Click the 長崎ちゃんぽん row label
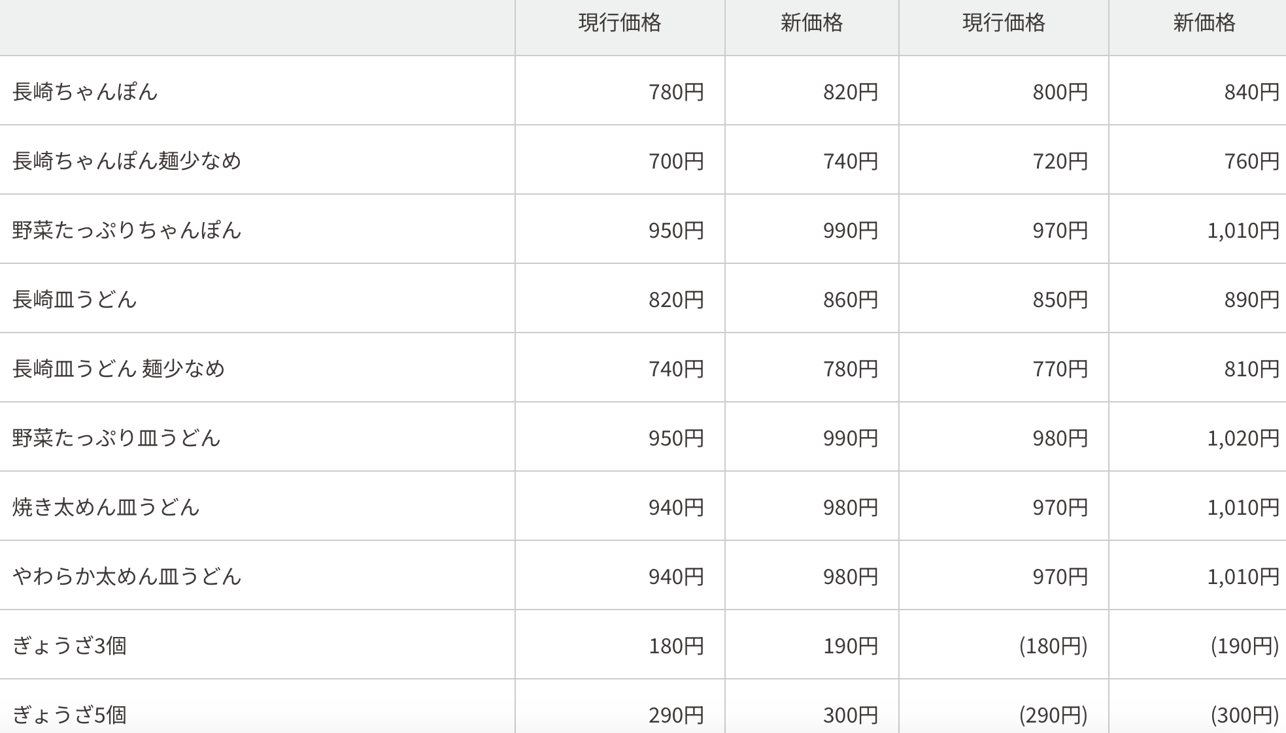The height and width of the screenshot is (733, 1286). (x=85, y=91)
